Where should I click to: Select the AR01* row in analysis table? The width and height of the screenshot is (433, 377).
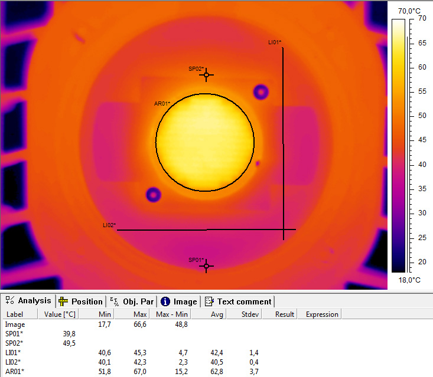(15, 371)
